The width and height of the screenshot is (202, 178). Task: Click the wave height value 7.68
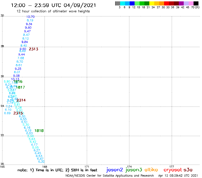point(21,58)
